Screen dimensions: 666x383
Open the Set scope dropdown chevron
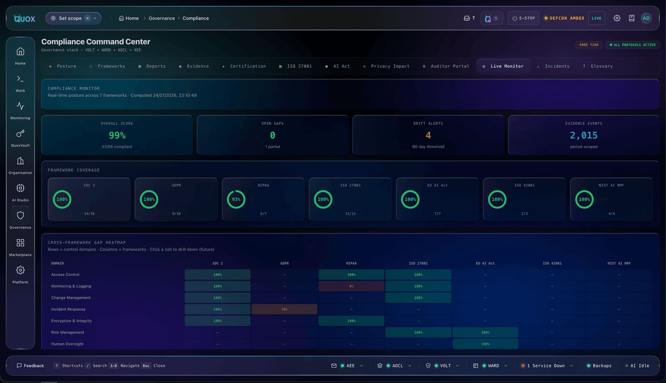pyautogui.click(x=95, y=18)
